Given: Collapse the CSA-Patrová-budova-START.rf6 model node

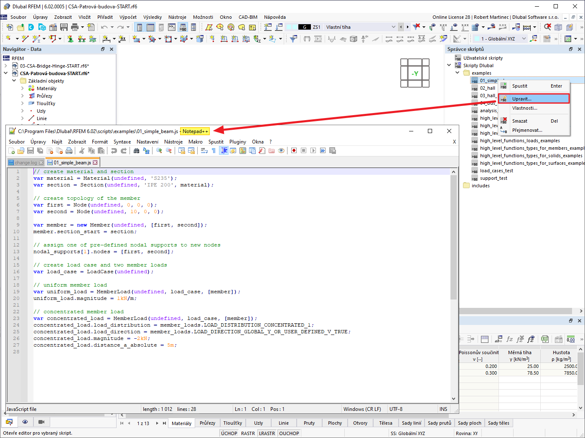Looking at the screenshot, I should pos(6,73).
